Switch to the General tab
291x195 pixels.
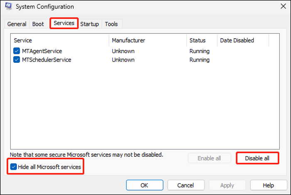17,24
